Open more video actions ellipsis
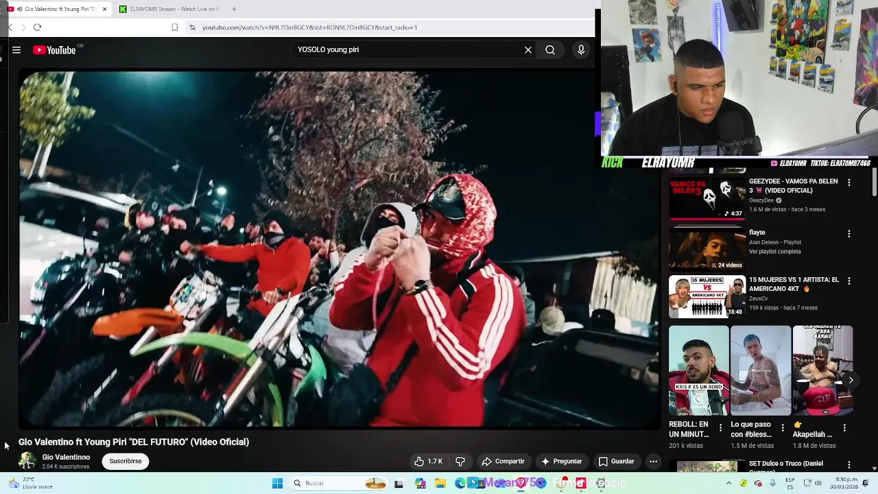 pos(654,462)
